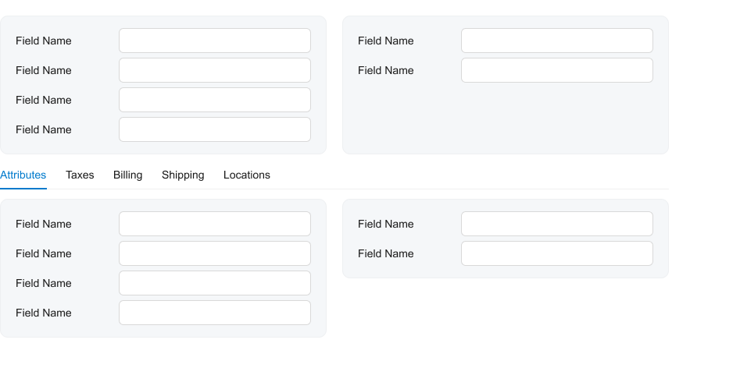Select the third input in the lower-left panel
Viewport: 740px width, 375px height.
[x=215, y=283]
